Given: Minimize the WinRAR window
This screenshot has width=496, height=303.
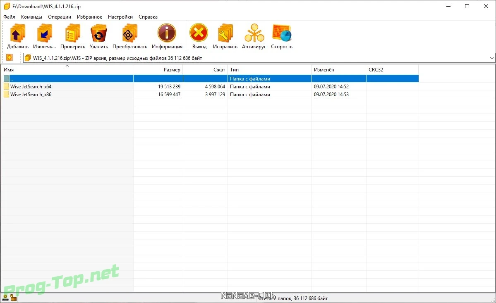Looking at the screenshot, I should click(x=448, y=6).
